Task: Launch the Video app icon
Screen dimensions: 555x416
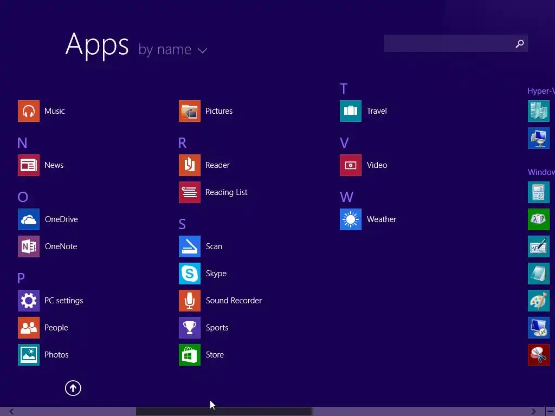Action: pyautogui.click(x=351, y=165)
